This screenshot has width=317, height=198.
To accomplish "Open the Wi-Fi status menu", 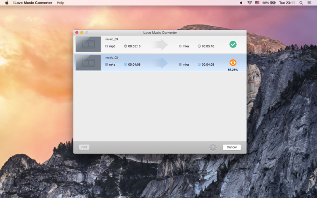I will click(250, 3).
